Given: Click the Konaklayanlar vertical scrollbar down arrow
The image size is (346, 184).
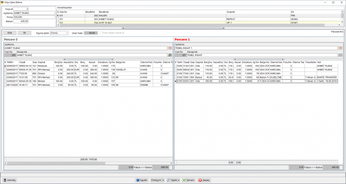Looking at the screenshot, I should click(x=342, y=22).
